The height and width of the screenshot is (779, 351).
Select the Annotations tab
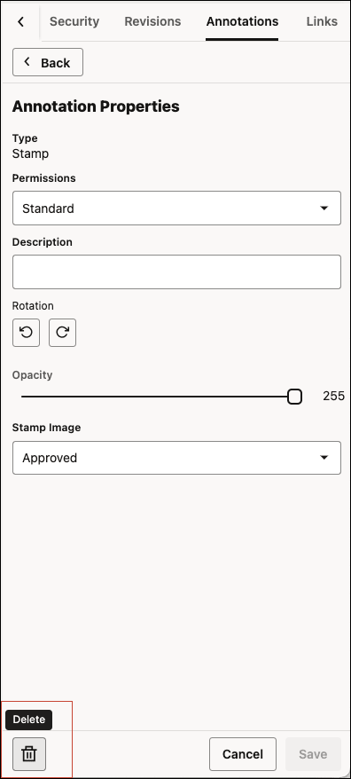[x=242, y=21]
